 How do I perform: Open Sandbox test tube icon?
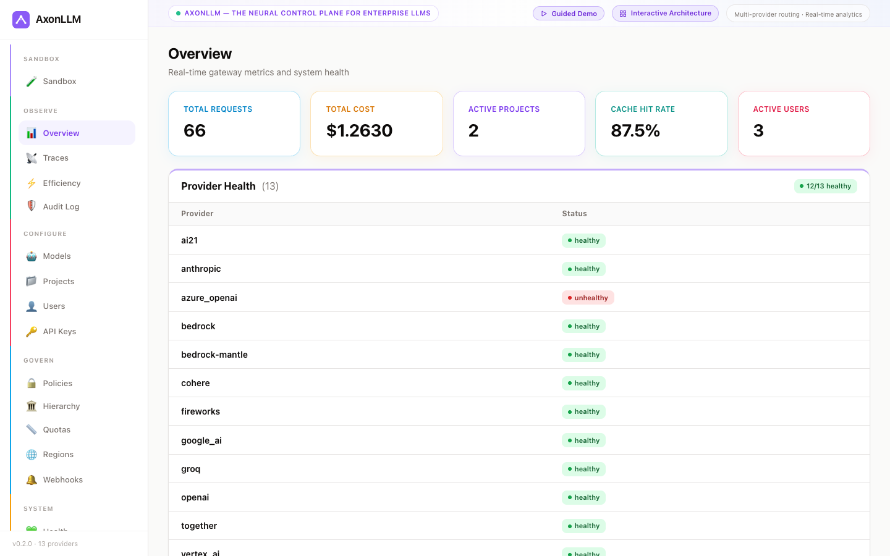pos(32,82)
